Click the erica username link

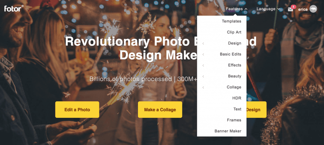click(x=303, y=9)
